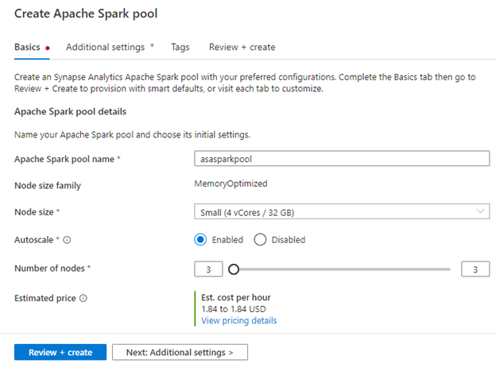Image resolution: width=496 pixels, height=367 pixels.
Task: Focus the Apache Spark pool name field
Action: pyautogui.click(x=342, y=159)
